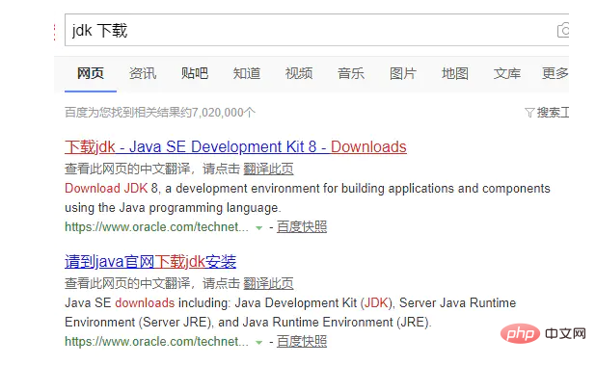
Task: Click snippet text 'Download JDK 8, a development environment'
Action: (x=193, y=188)
